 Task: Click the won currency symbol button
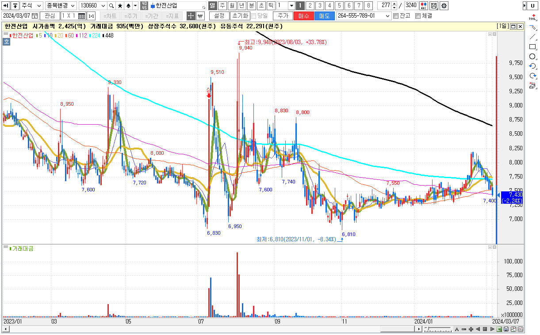200,16
